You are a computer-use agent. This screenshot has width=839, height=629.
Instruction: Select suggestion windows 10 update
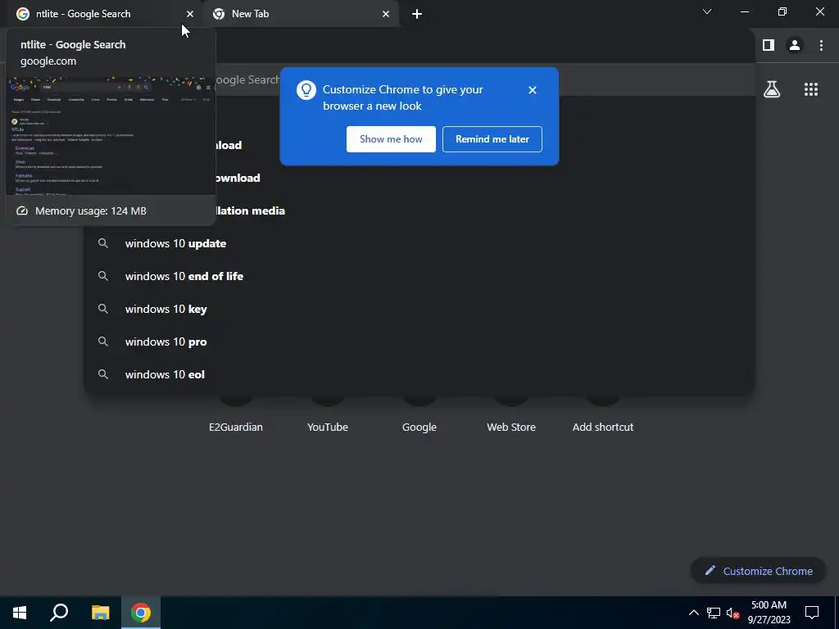point(419,243)
